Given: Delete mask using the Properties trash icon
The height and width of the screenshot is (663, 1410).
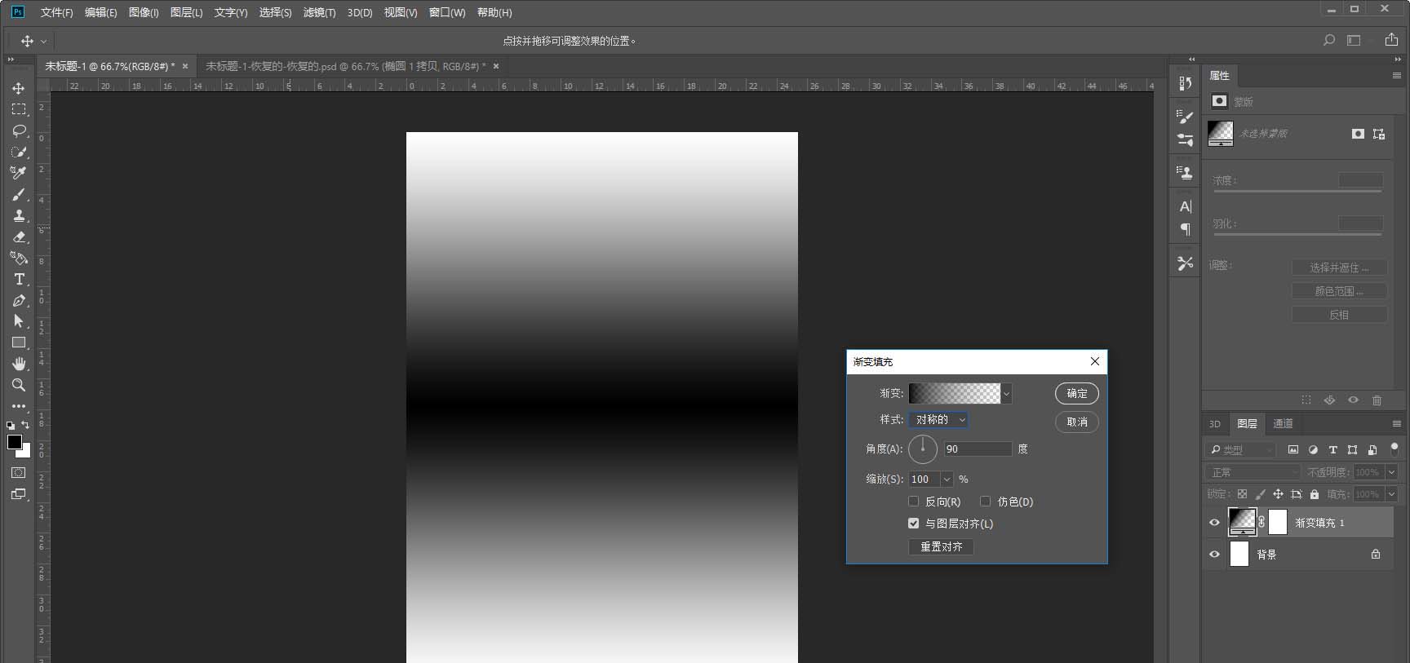Looking at the screenshot, I should coord(1377,400).
